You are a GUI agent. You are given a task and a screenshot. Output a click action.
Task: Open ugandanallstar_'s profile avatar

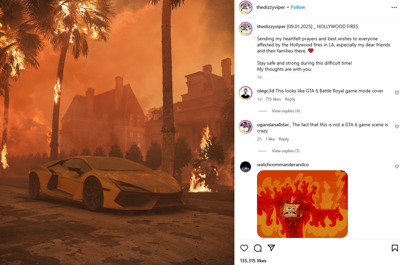coord(245,127)
